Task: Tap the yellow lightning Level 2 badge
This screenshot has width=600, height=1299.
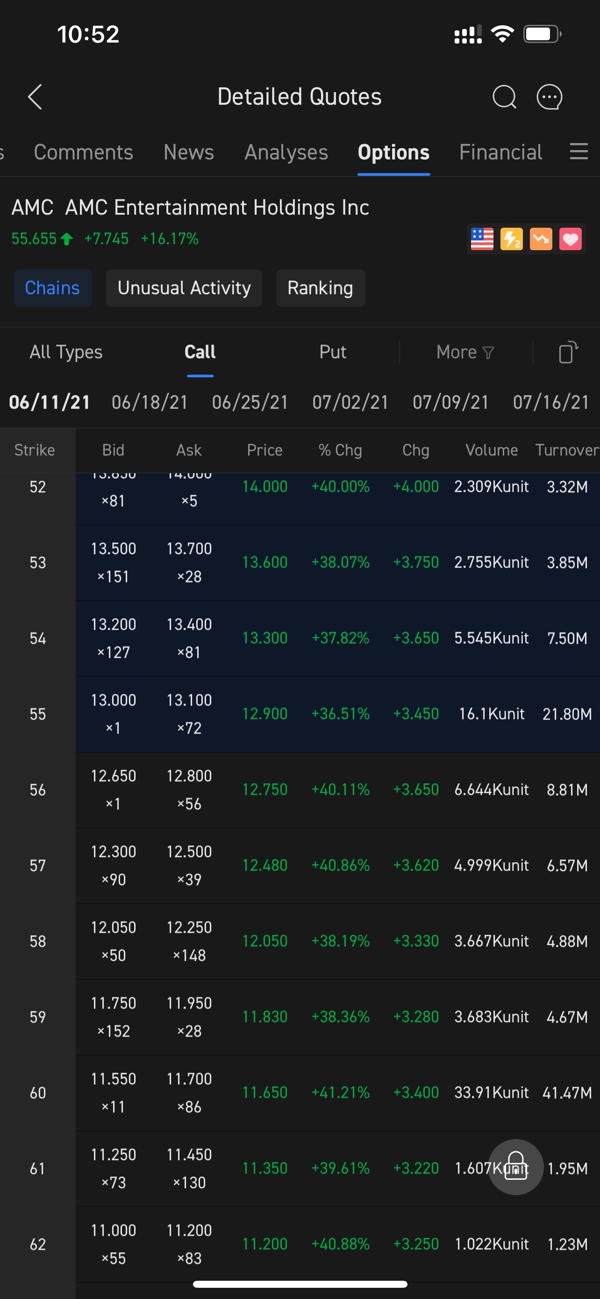Action: tap(511, 239)
